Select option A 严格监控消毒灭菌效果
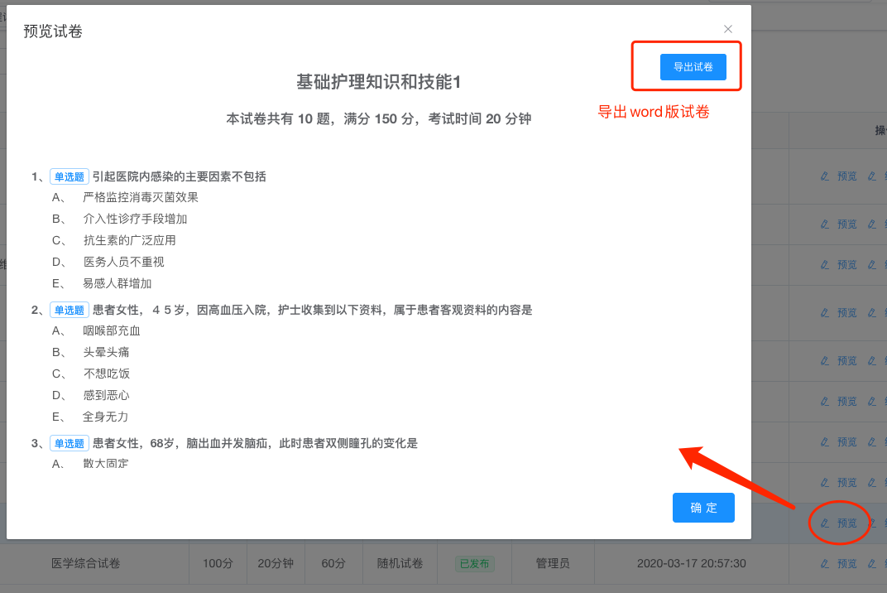887x593 pixels. (x=141, y=197)
